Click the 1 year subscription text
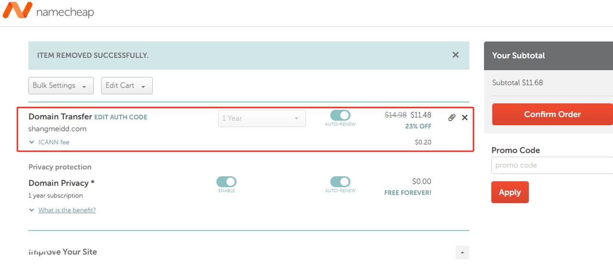The height and width of the screenshot is (266, 613). pyautogui.click(x=56, y=196)
